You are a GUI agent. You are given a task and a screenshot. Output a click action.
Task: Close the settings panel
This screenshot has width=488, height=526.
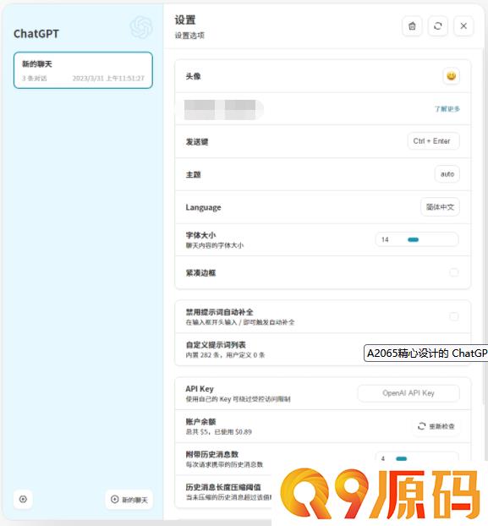[x=463, y=26]
